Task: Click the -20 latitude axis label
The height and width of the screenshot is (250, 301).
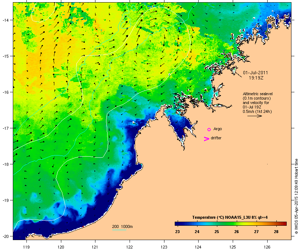Action: (6, 236)
